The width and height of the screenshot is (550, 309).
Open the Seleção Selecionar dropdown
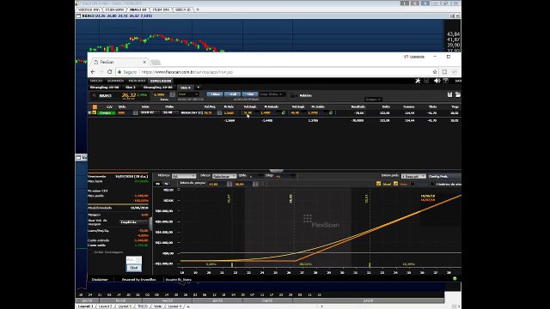[224, 176]
